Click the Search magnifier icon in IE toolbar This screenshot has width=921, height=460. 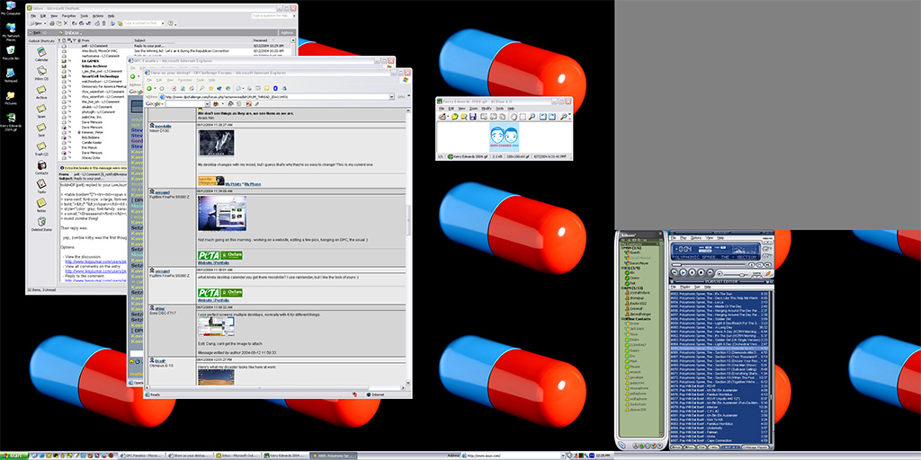[201, 89]
